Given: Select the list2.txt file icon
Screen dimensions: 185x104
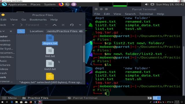Looking at the screenshot, I should 50,64.
